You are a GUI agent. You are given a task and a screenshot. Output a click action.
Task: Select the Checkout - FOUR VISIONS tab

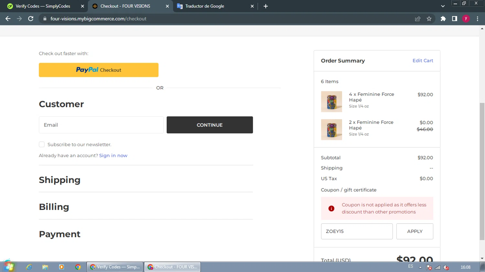[130, 6]
